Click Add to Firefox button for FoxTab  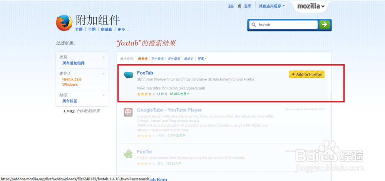(307, 74)
